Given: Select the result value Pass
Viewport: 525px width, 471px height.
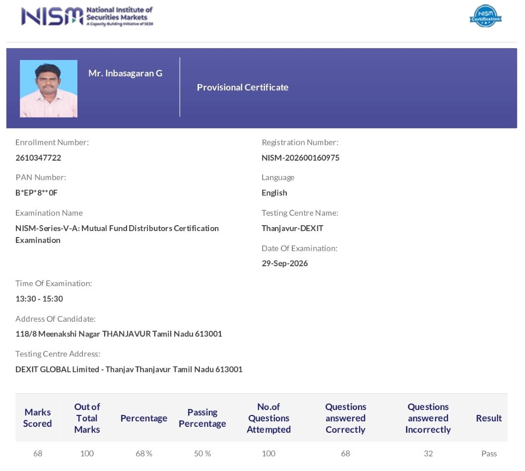Looking at the screenshot, I should [489, 454].
